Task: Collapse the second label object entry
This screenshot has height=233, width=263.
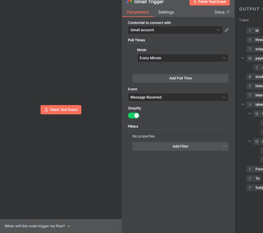Action: click(x=250, y=141)
